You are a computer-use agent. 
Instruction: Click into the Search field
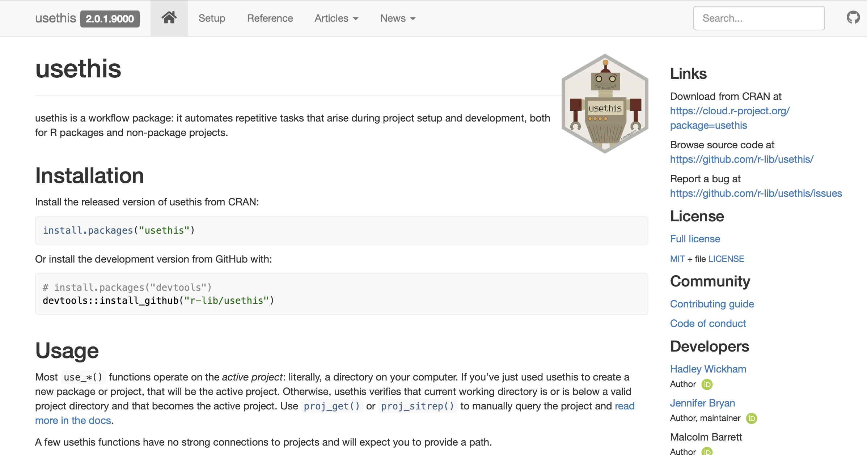click(x=759, y=18)
